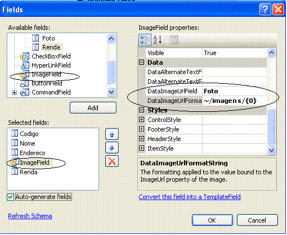Collapse the Data property category
Screen dimensions: 287x235
[142, 62]
